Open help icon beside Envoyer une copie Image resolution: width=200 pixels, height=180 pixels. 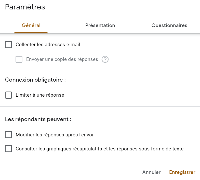tap(105, 59)
